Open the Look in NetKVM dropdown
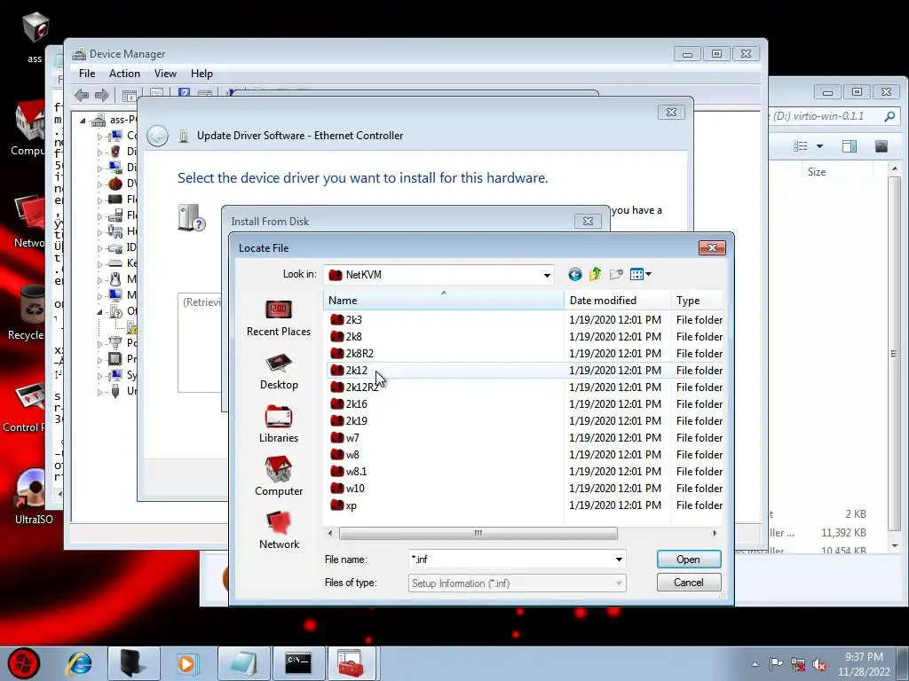This screenshot has width=909, height=681. click(x=547, y=275)
